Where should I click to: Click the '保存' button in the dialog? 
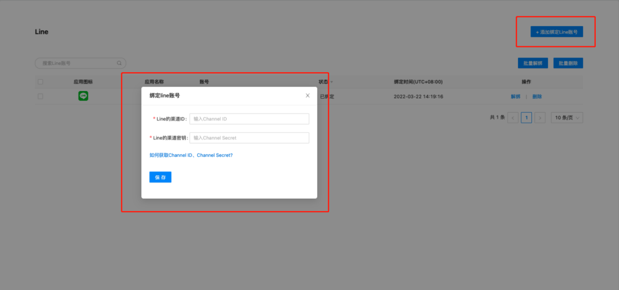tap(160, 177)
